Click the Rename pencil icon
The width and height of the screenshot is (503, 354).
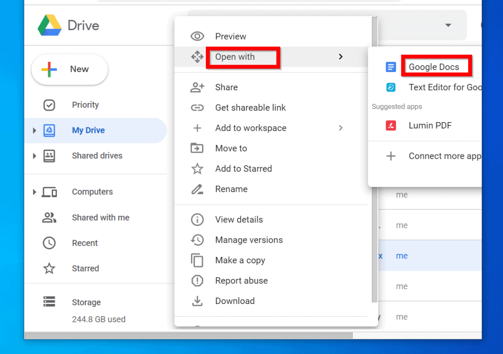coord(197,189)
